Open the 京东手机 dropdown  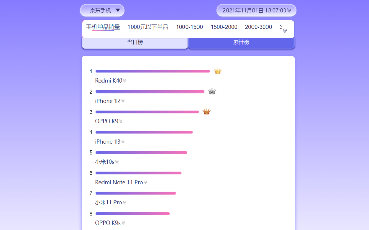(x=102, y=10)
